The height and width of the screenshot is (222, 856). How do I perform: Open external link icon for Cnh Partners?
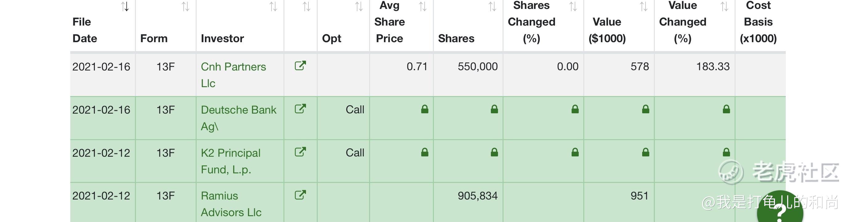coord(300,66)
